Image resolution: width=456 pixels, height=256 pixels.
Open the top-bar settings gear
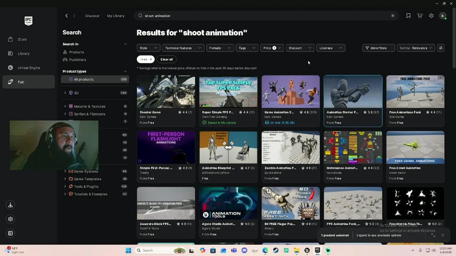point(431,16)
